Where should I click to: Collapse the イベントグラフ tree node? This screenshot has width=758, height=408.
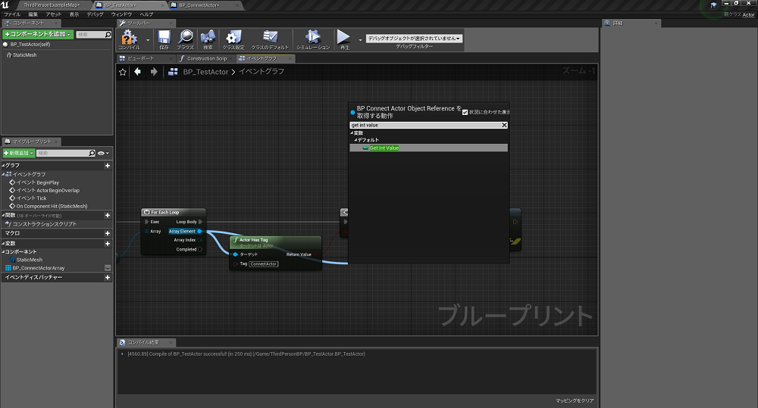[3, 174]
